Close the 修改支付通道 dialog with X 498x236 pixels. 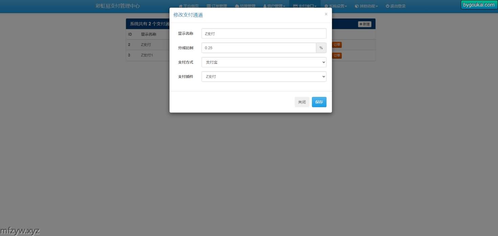(326, 14)
